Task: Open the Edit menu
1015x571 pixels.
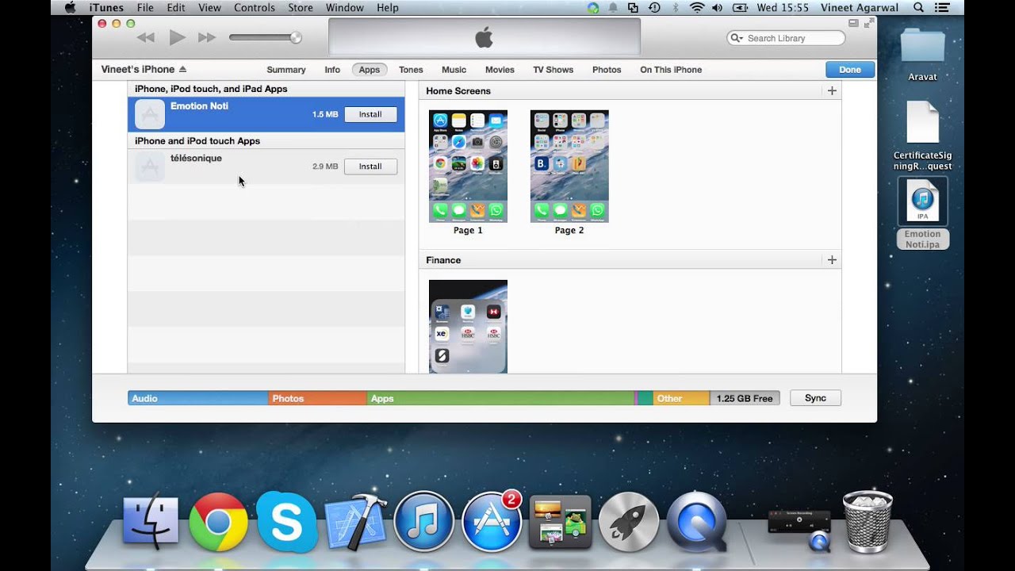Action: [176, 7]
